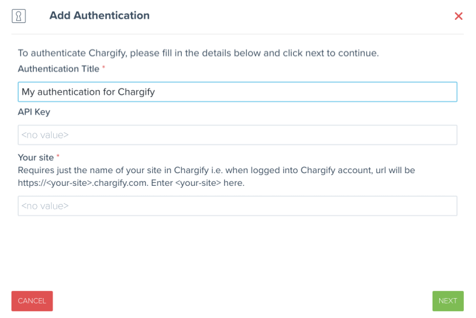
Task: Focus the Authentication Title input field
Action: pyautogui.click(x=237, y=92)
